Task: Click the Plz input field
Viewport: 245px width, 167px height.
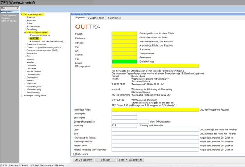Action: click(124, 46)
